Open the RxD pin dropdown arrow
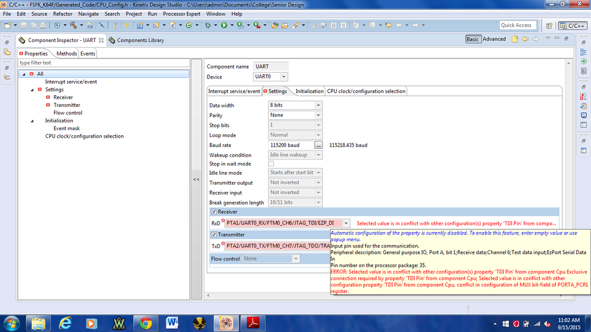Screen dimensions: 591x332 [346, 223]
